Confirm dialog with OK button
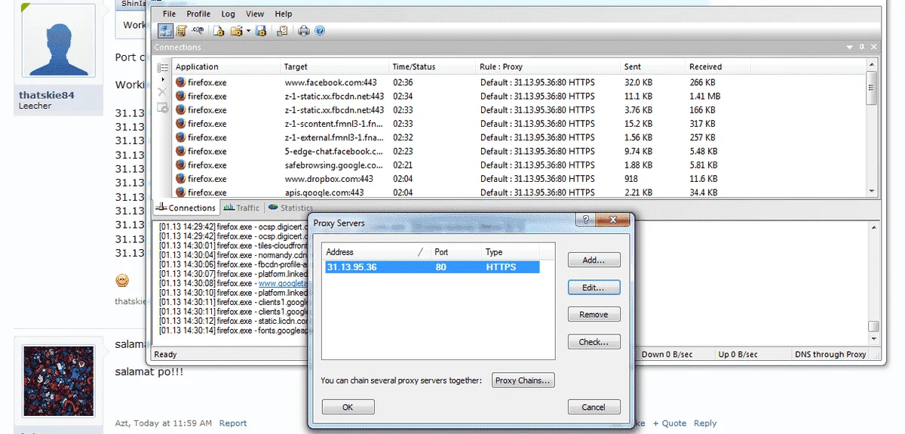 tap(348, 407)
